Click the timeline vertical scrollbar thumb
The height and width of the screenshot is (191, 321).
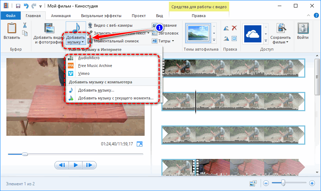[x=317, y=77]
